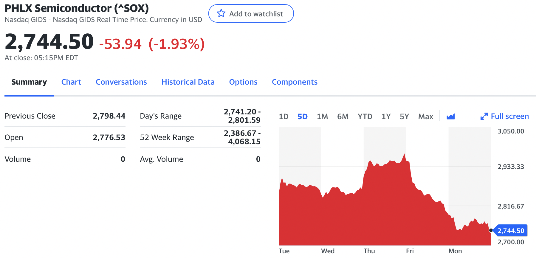Show the 1Y chart range

click(386, 116)
